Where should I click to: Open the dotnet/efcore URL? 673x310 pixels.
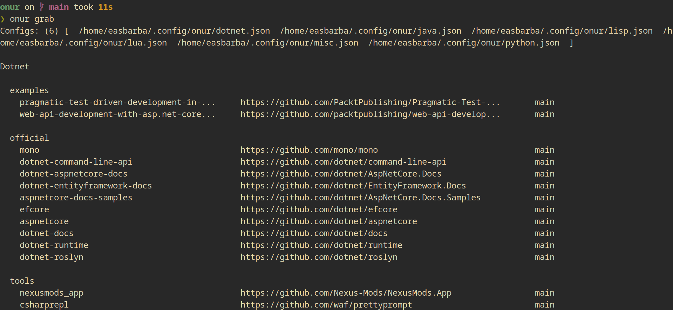pos(319,209)
